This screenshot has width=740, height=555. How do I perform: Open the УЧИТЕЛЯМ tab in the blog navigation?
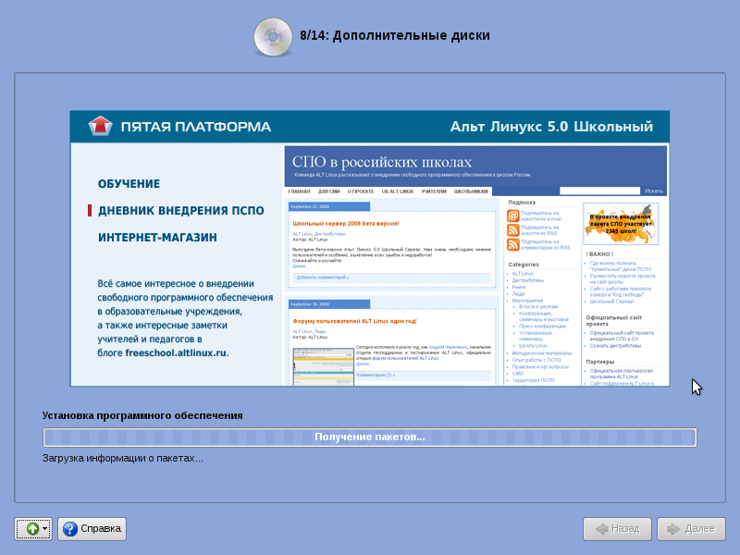coord(434,191)
